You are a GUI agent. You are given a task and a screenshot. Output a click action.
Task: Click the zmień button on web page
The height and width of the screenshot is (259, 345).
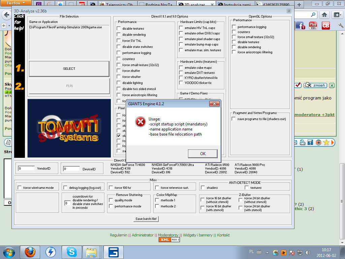coord(315,85)
